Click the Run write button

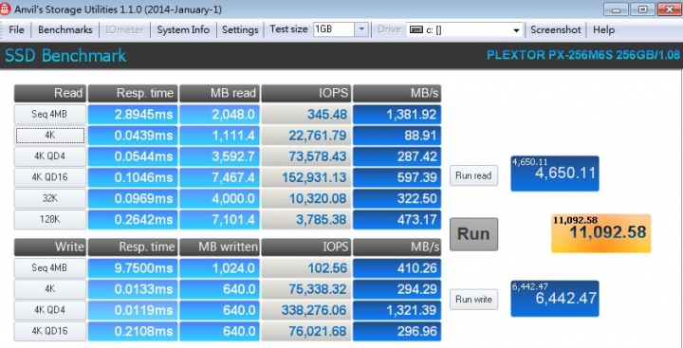click(x=473, y=300)
